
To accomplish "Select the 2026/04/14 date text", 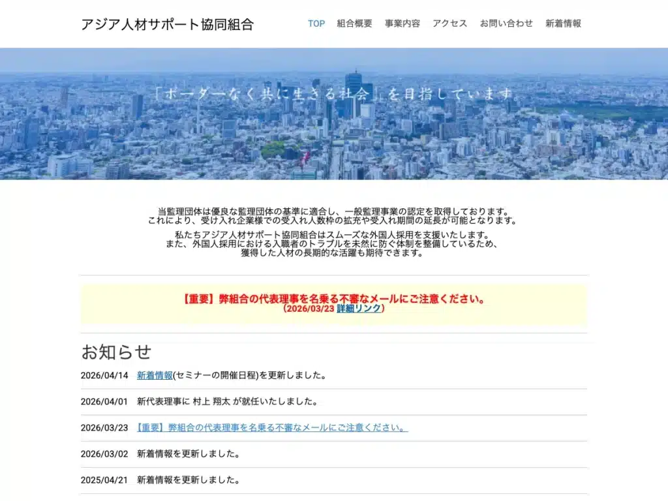I will click(104, 375).
